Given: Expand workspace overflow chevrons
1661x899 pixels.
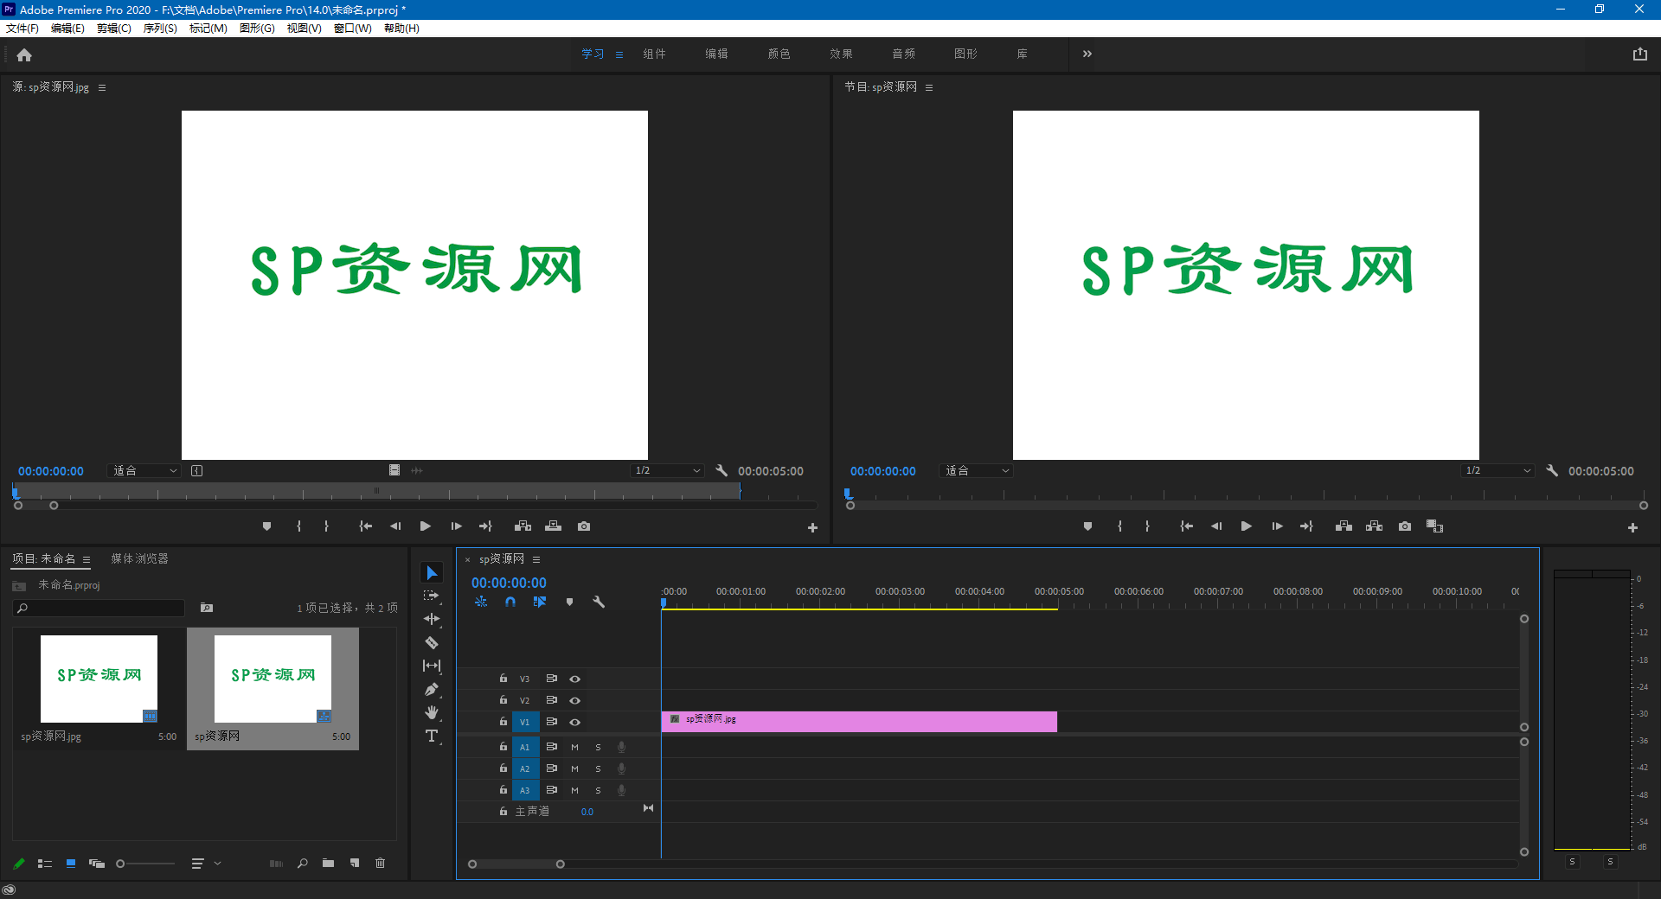Looking at the screenshot, I should (x=1087, y=54).
